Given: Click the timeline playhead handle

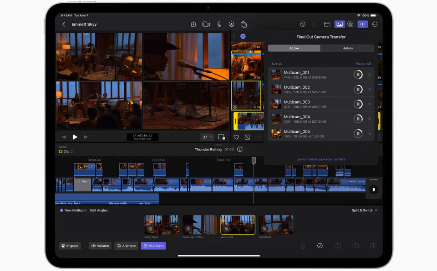Looking at the screenshot, I should 254,161.
